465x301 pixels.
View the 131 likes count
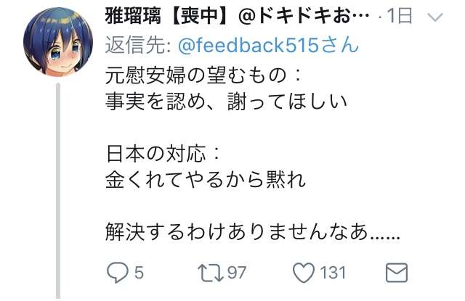pos(333,273)
